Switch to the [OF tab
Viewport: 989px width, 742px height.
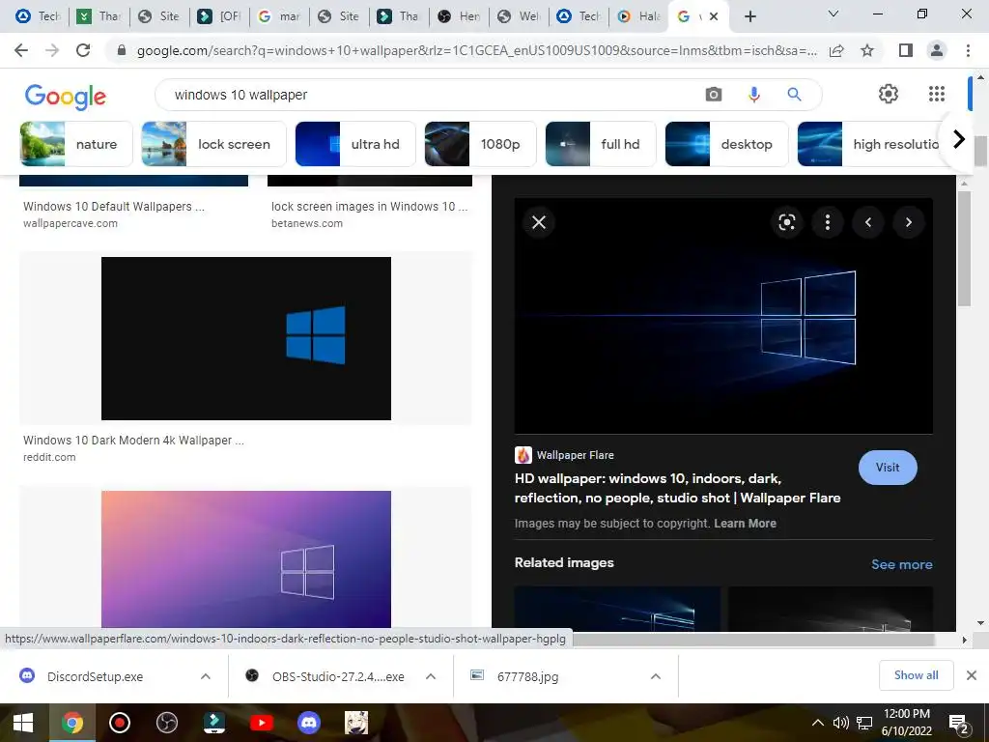219,16
